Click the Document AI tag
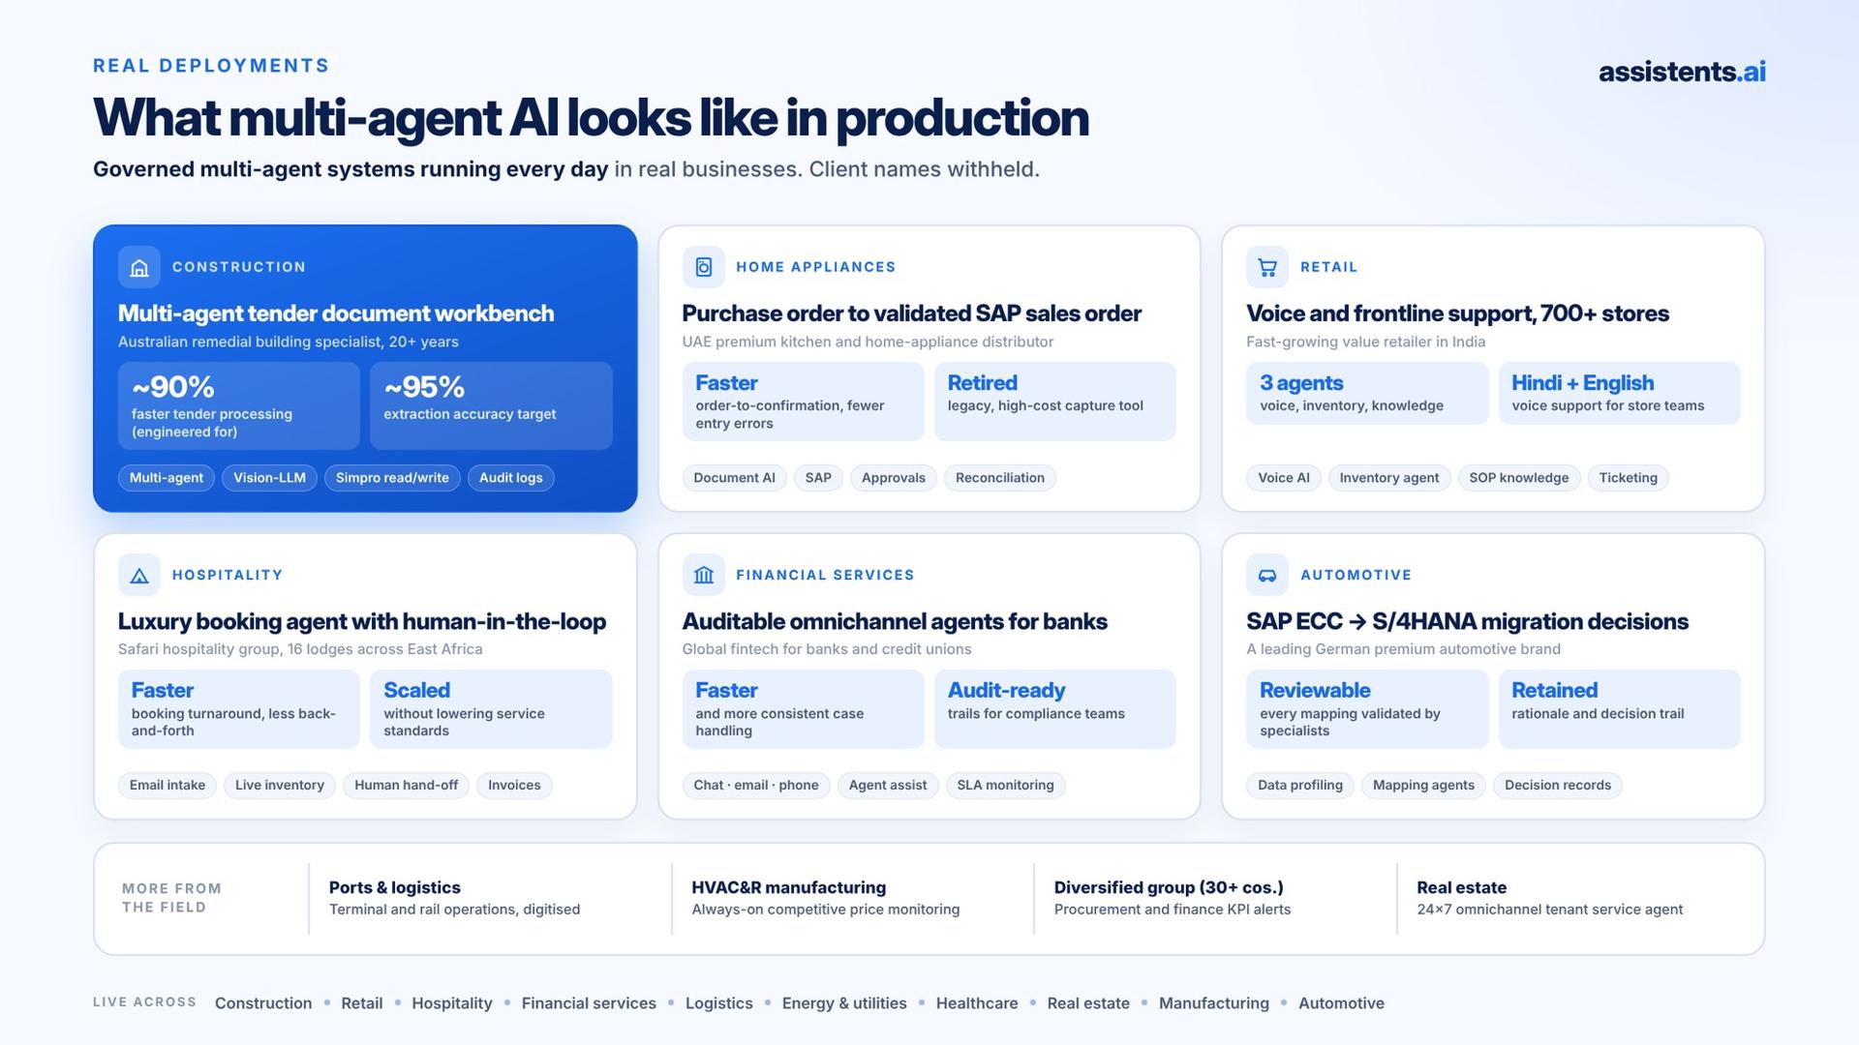Viewport: 1859px width, 1045px height. [734, 478]
